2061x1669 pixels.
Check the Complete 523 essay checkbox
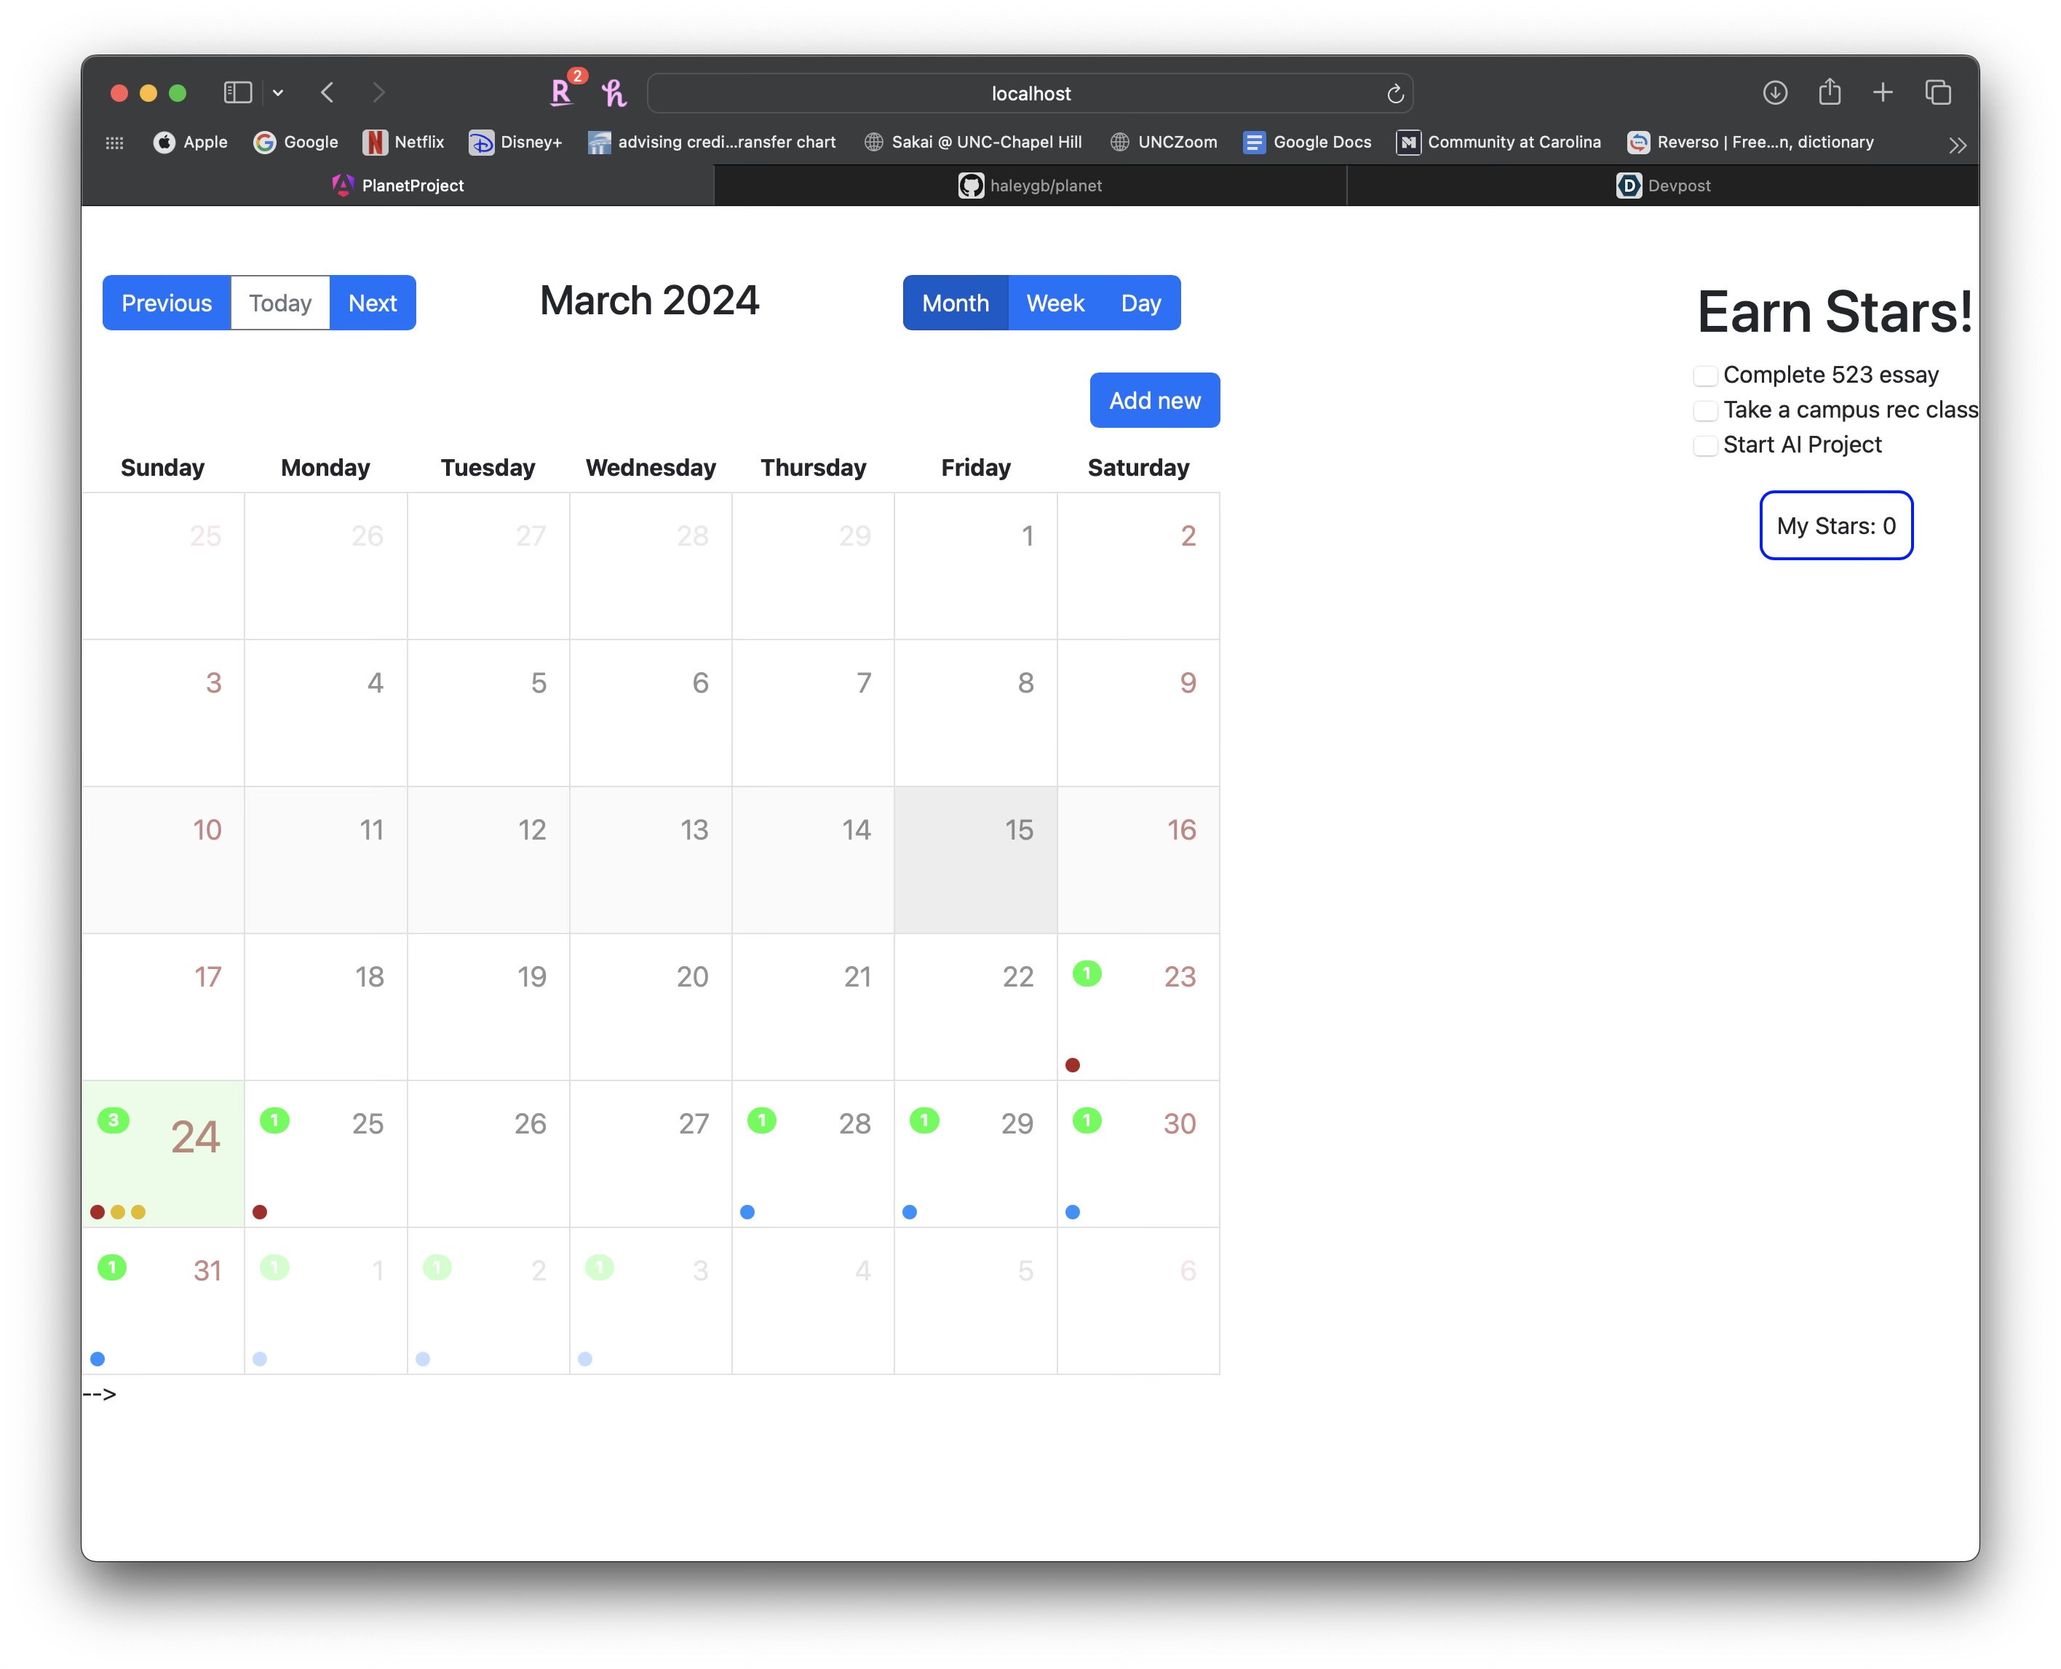click(x=1704, y=376)
